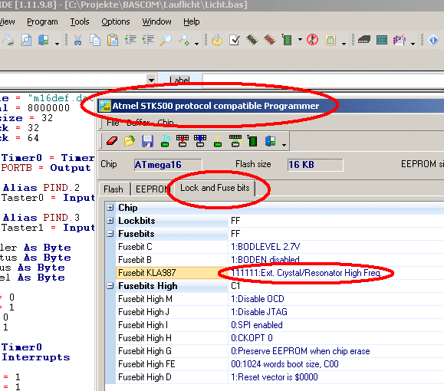Collapse the Fusebits High section

[110, 286]
